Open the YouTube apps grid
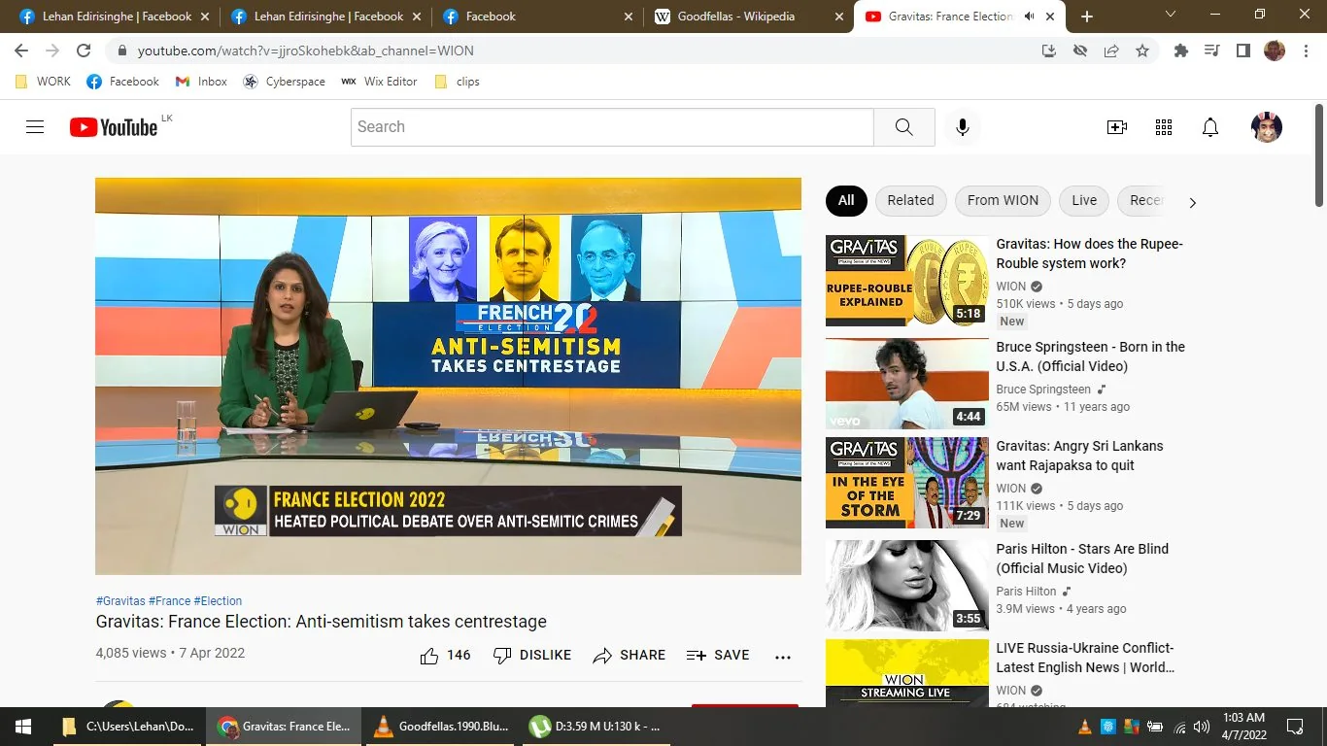 1164,127
